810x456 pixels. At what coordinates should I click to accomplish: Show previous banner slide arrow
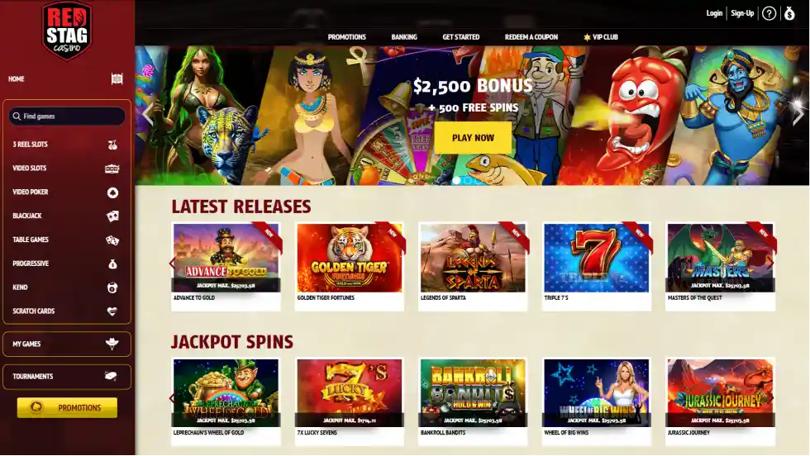tap(148, 115)
